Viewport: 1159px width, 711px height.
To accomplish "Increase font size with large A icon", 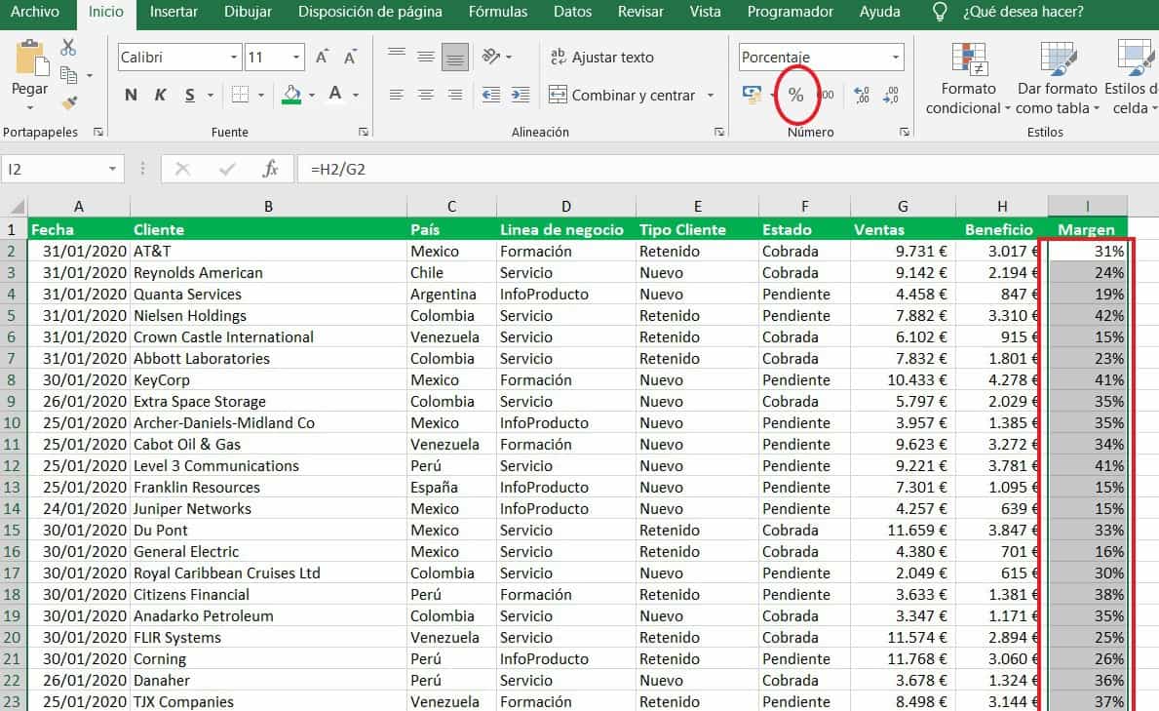I will point(323,57).
